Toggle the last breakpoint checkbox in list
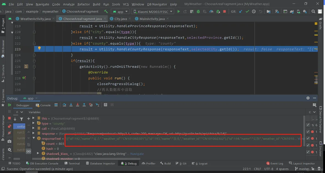 coord(308,152)
